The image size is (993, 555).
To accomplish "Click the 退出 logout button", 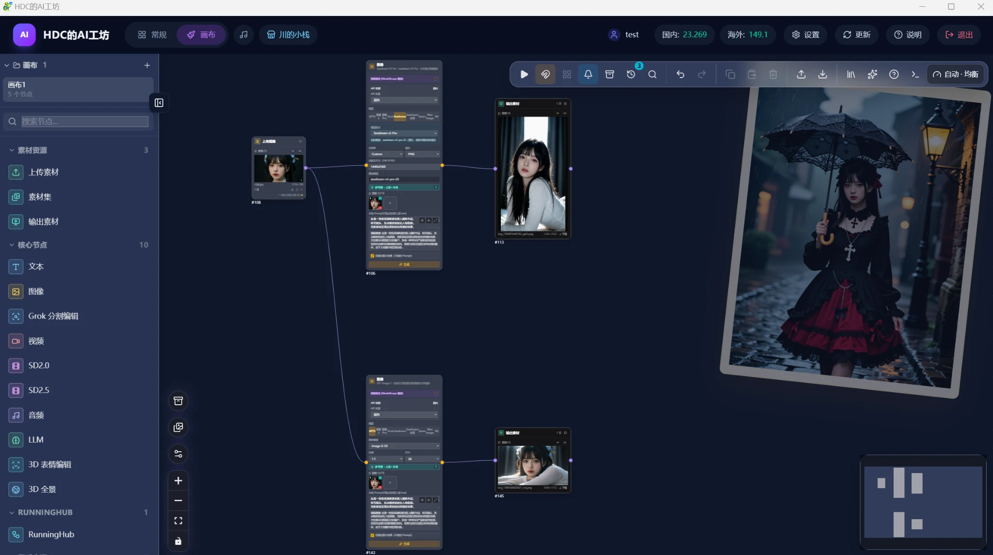I will tap(959, 35).
